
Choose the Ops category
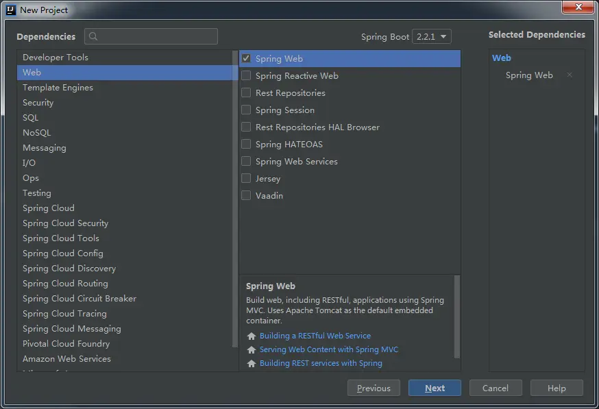[125, 178]
